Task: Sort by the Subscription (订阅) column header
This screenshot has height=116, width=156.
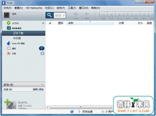Action: tap(121, 23)
